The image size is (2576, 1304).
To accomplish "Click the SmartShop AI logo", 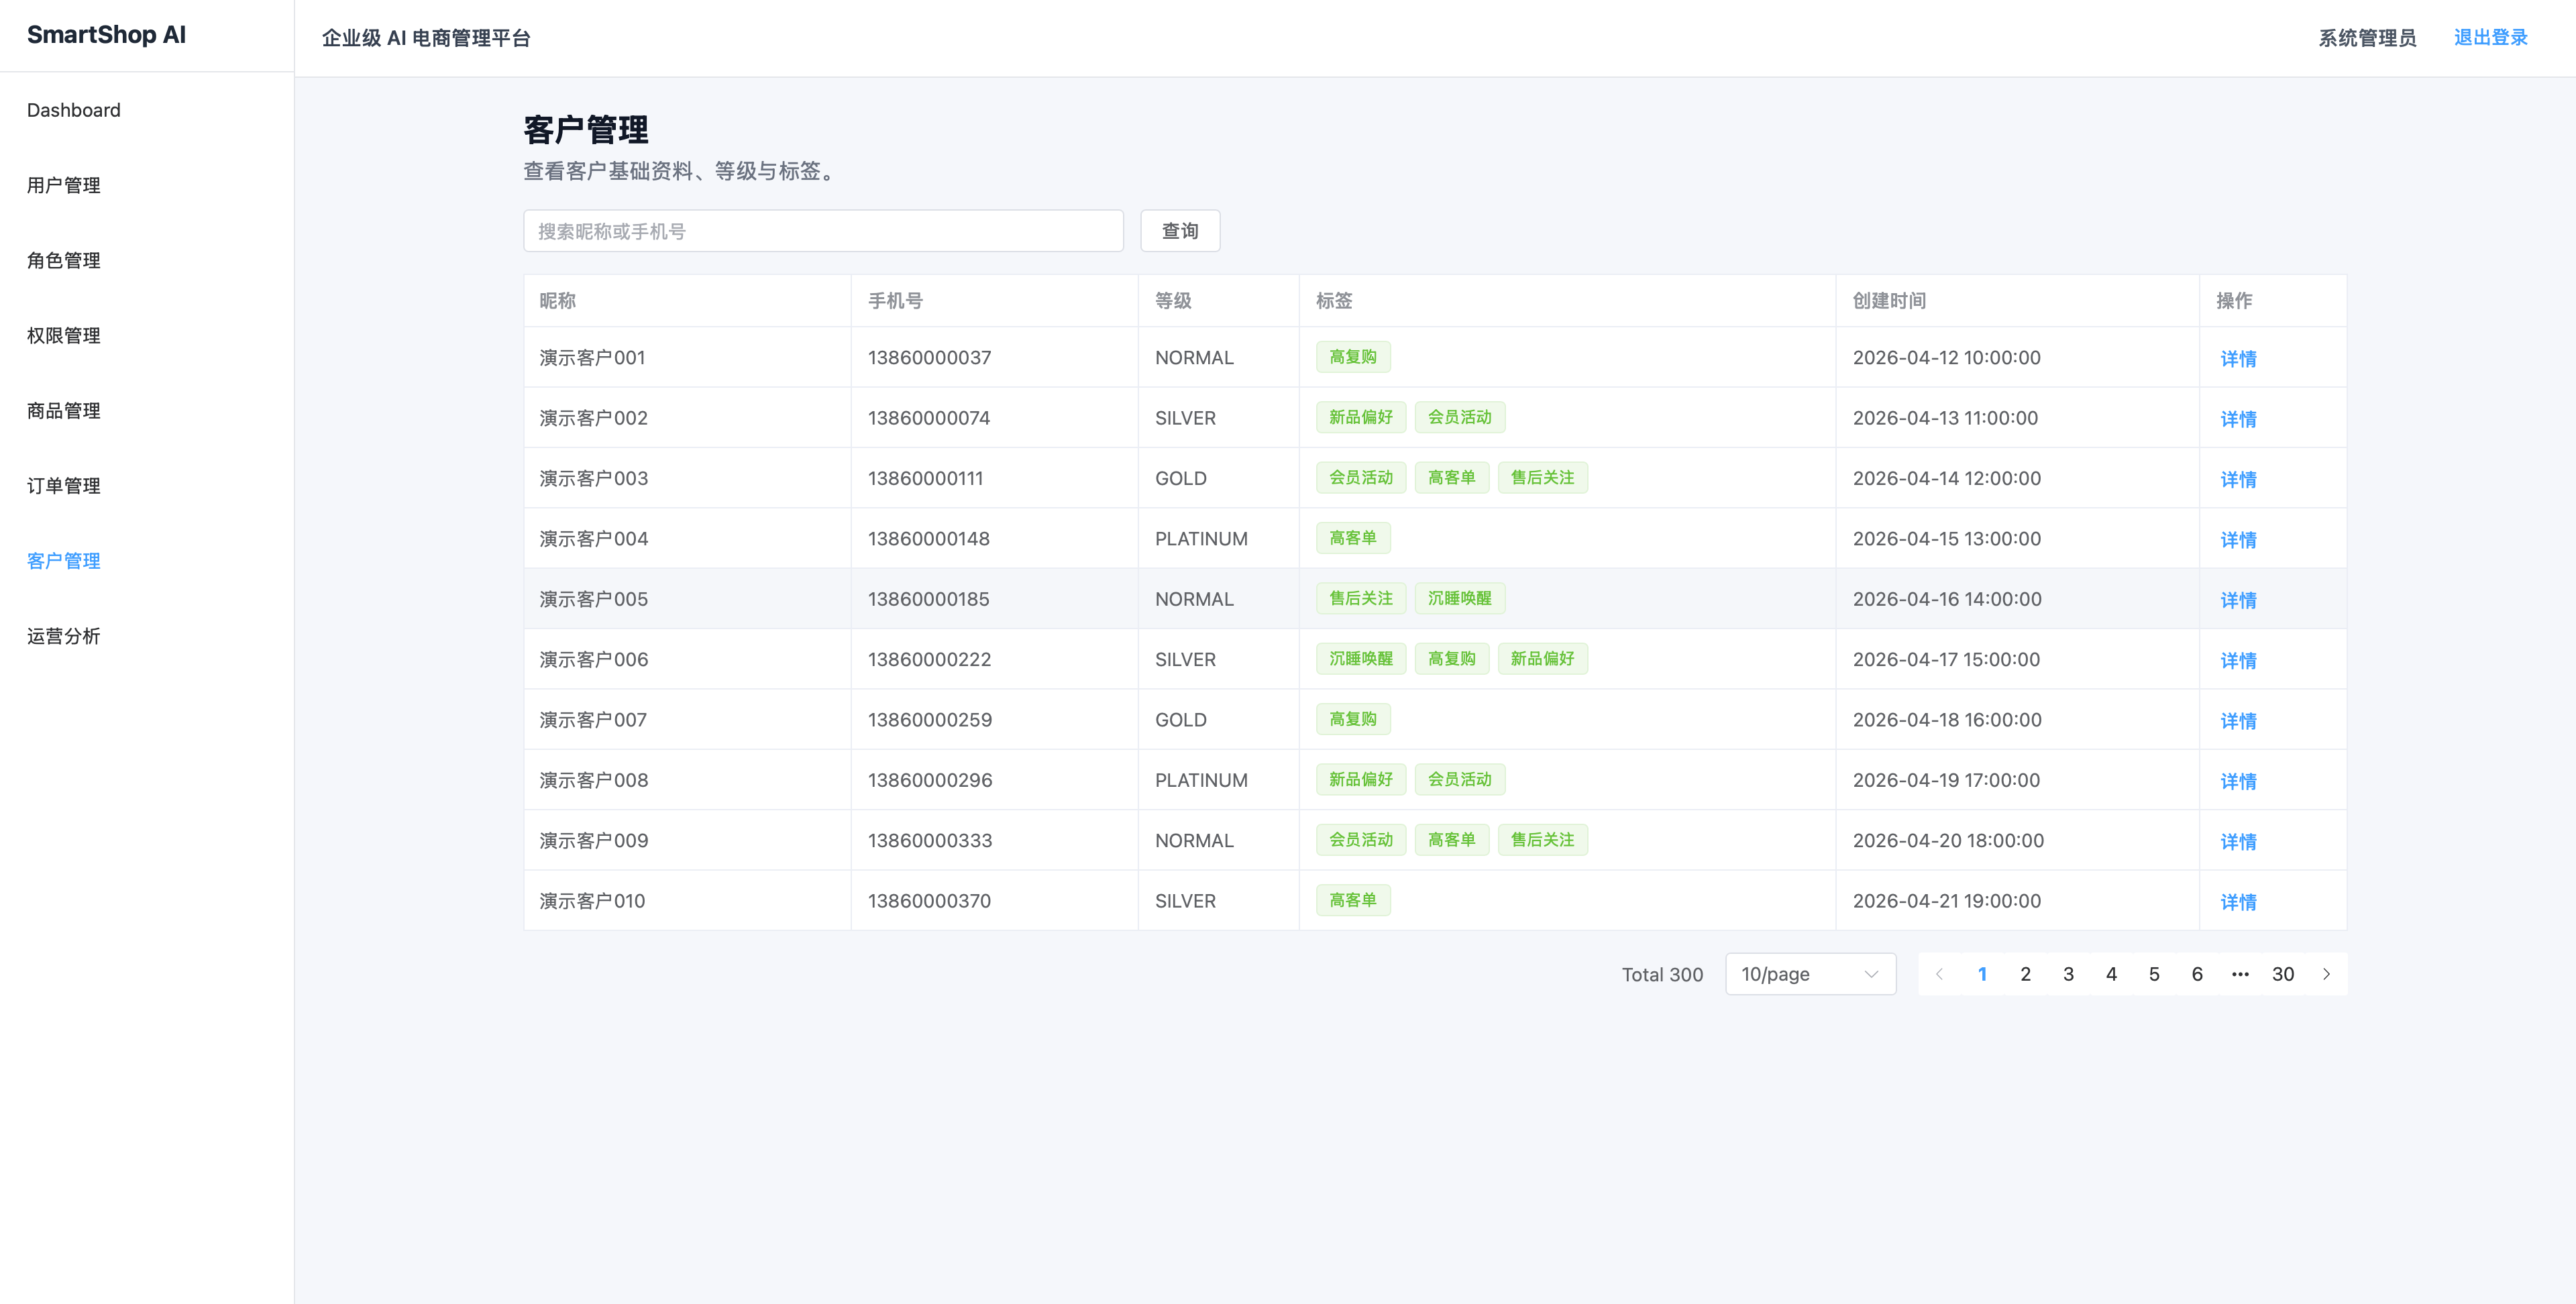I will click(106, 35).
